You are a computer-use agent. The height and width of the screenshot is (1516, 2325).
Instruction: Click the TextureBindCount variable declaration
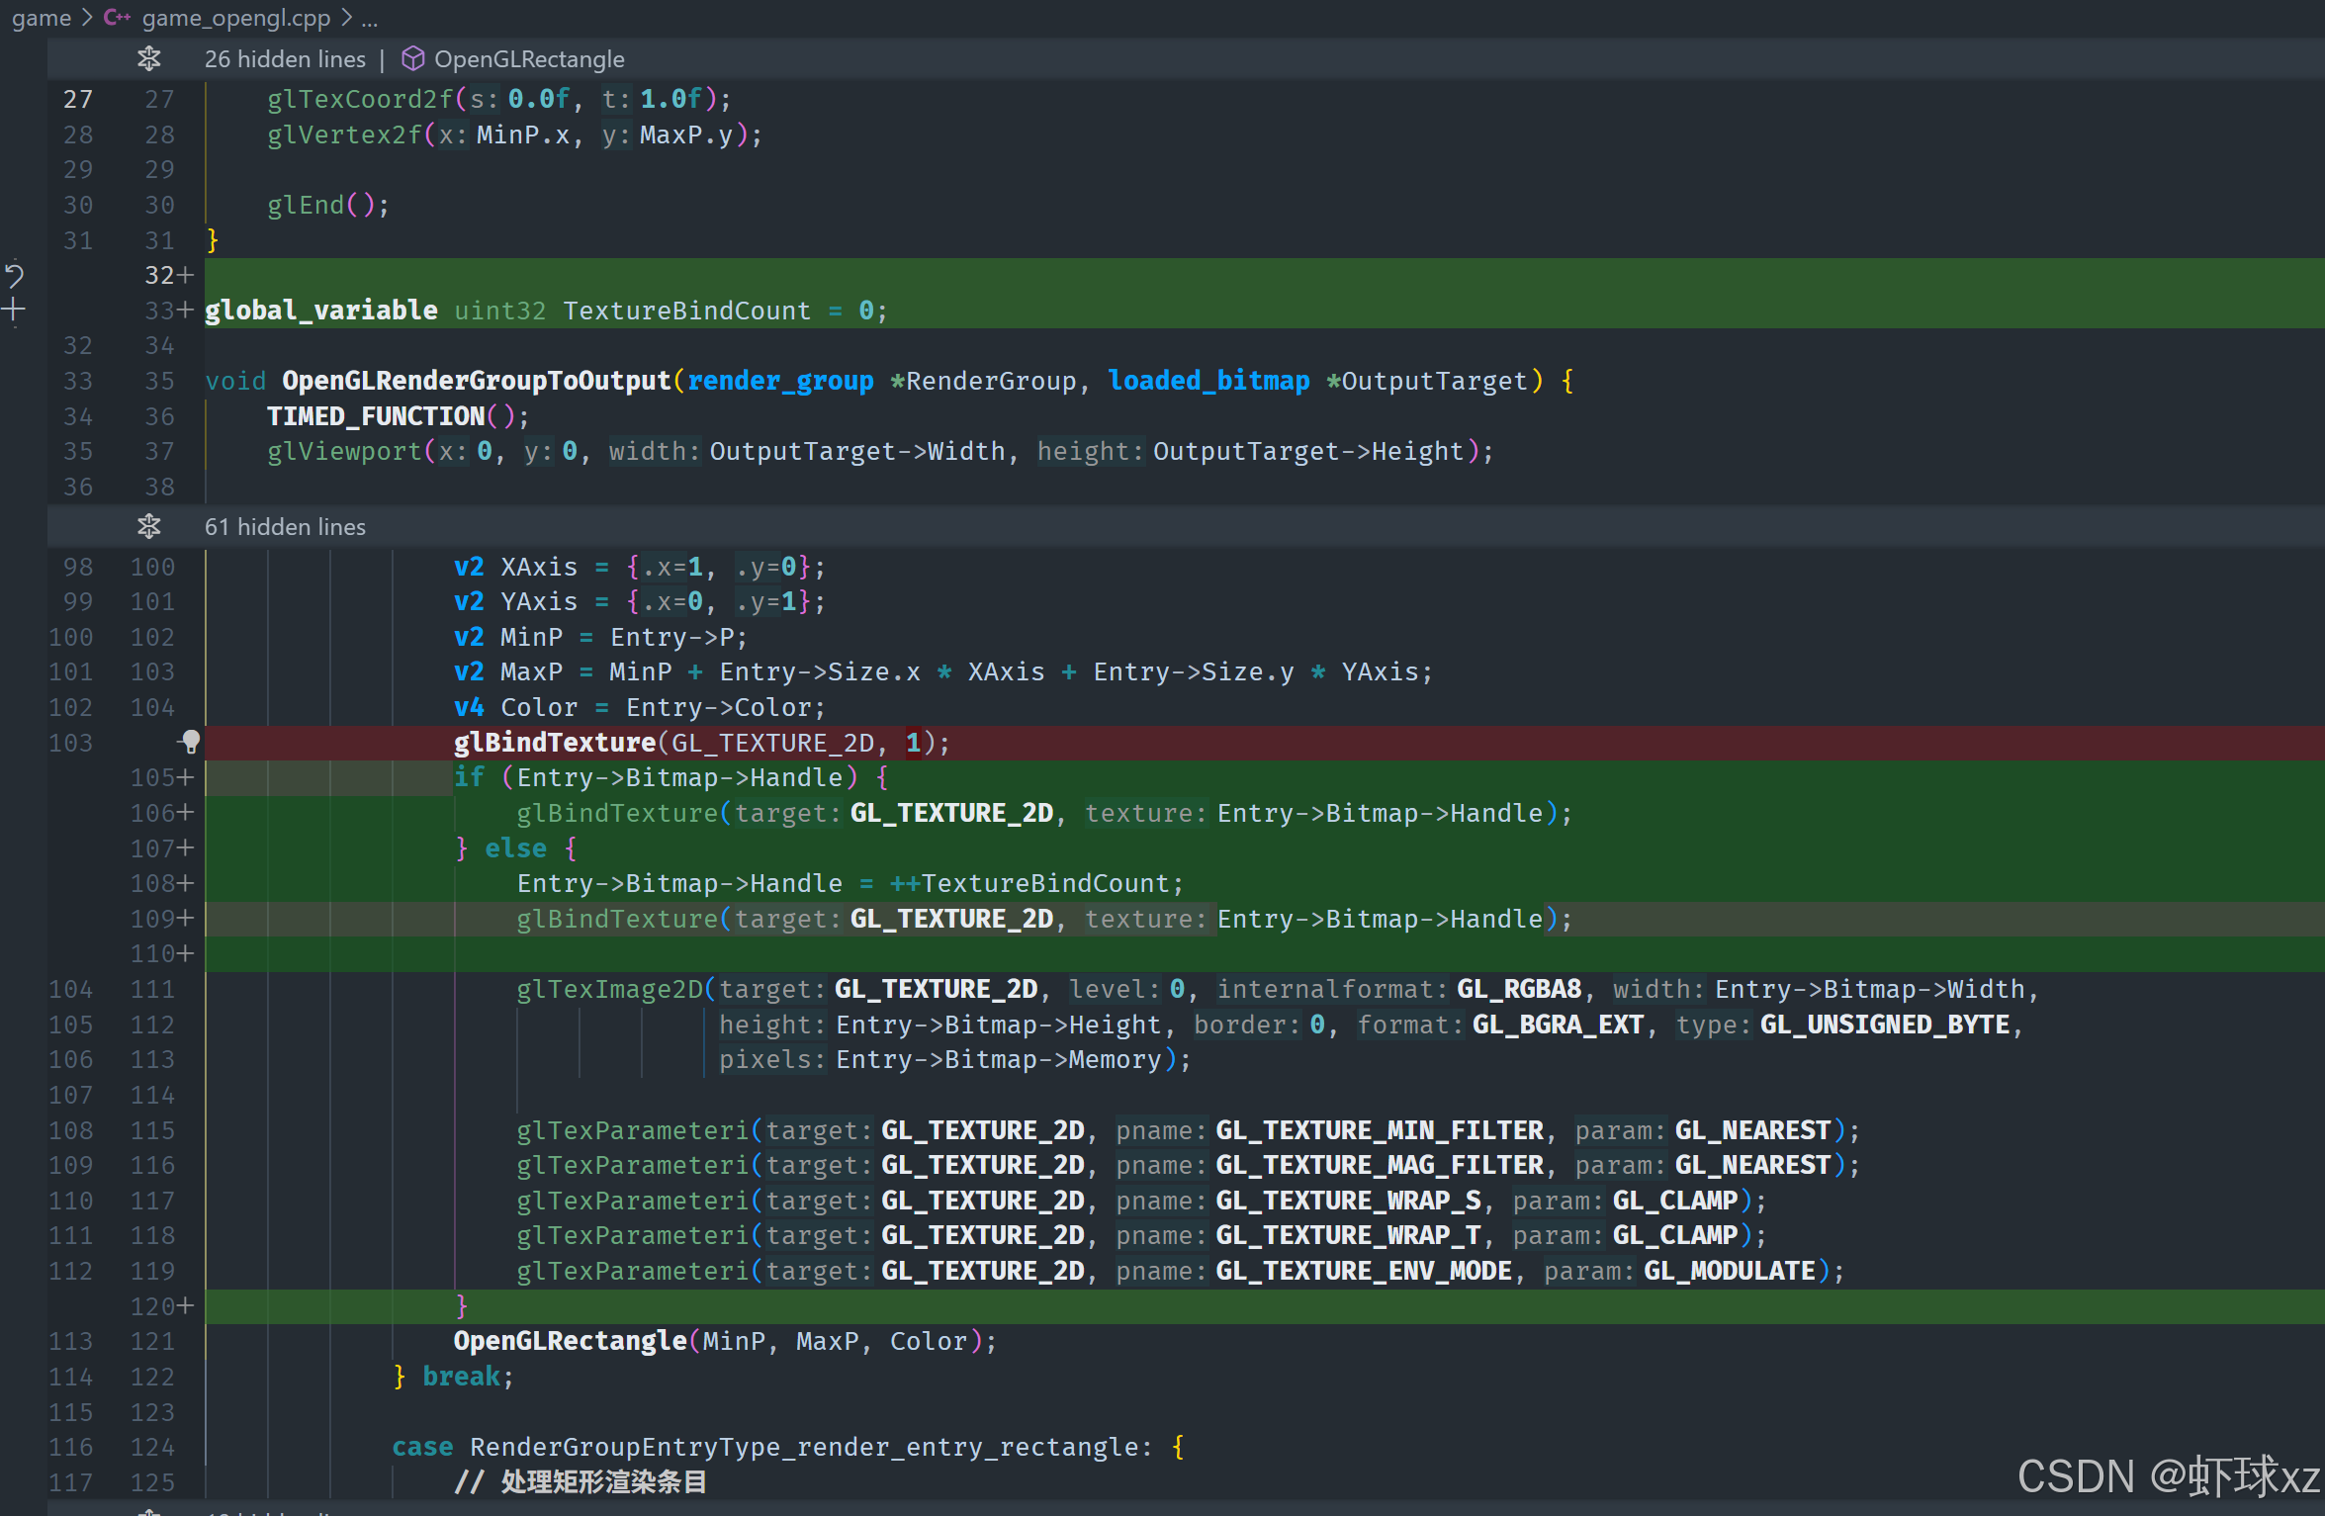click(x=686, y=311)
